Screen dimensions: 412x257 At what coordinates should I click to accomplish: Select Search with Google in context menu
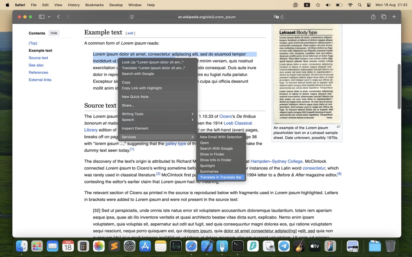point(157,74)
